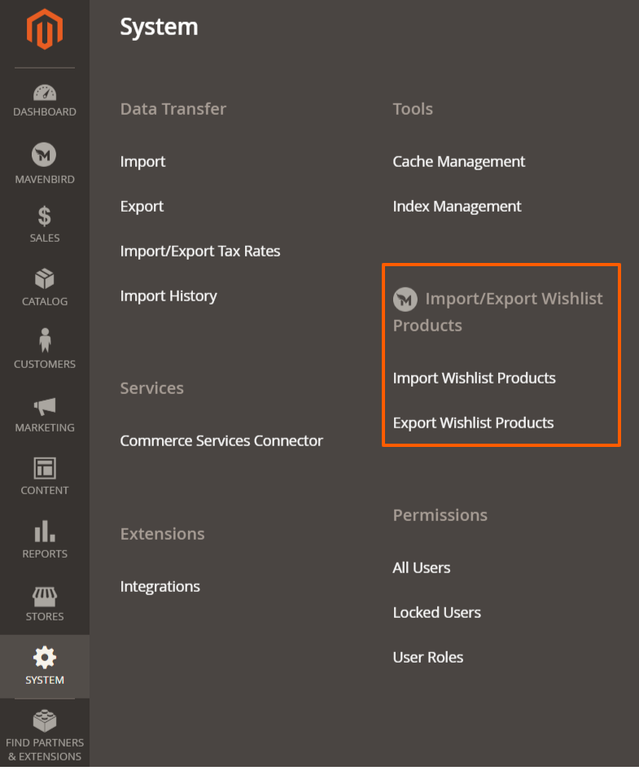This screenshot has height=775, width=639.
Task: Open the Marketing megaphone icon
Action: tap(45, 406)
